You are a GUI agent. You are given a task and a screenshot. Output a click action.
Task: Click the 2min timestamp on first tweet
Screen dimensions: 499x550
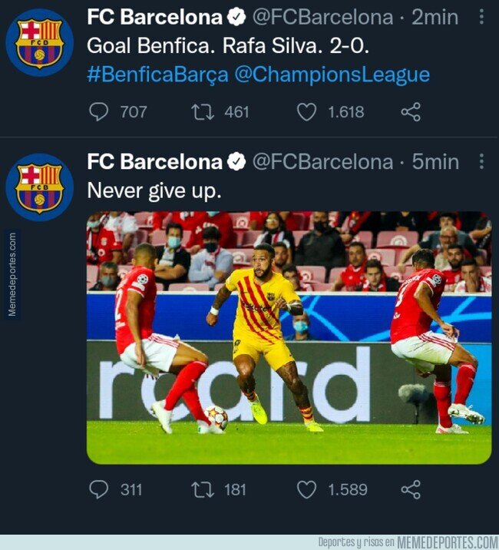click(435, 17)
